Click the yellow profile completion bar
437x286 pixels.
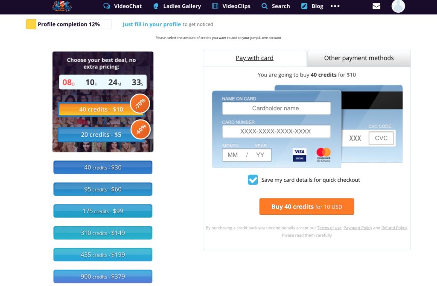click(x=31, y=24)
